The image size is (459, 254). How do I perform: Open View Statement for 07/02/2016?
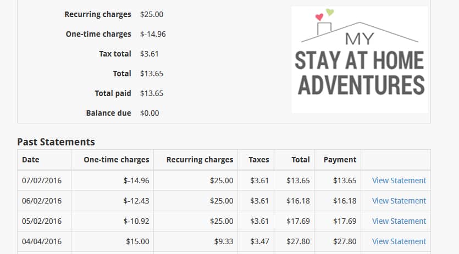click(x=399, y=180)
